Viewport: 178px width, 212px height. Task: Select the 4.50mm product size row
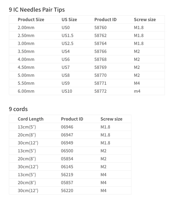[87, 67]
